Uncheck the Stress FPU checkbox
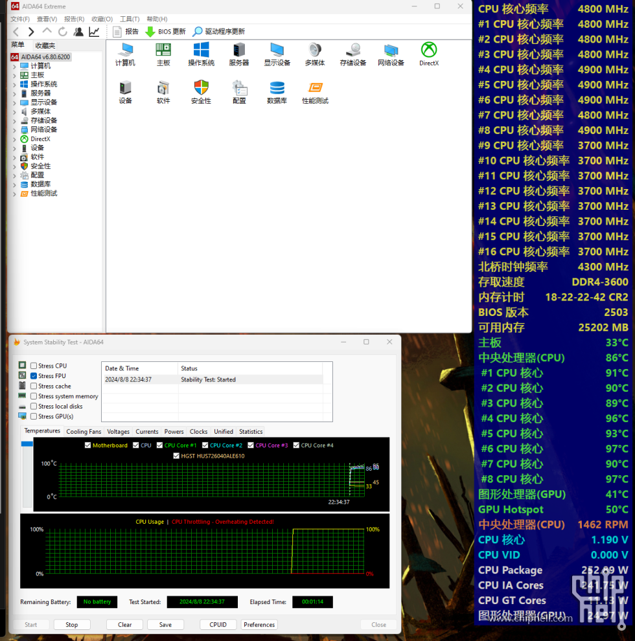This screenshot has height=641, width=635. tap(34, 376)
